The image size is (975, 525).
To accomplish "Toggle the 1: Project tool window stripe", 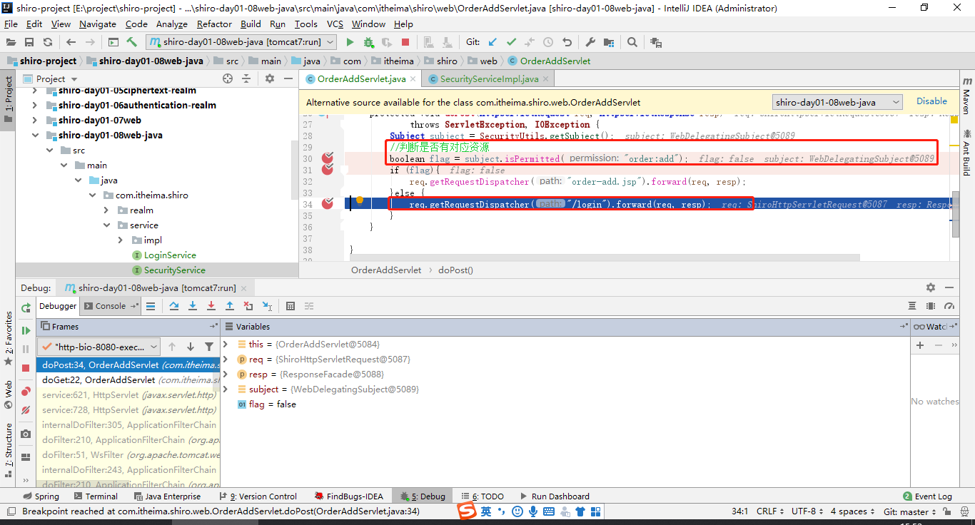I will click(x=8, y=98).
